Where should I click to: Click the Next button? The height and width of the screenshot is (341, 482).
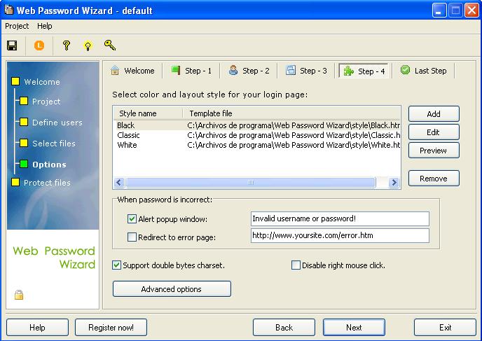354,328
